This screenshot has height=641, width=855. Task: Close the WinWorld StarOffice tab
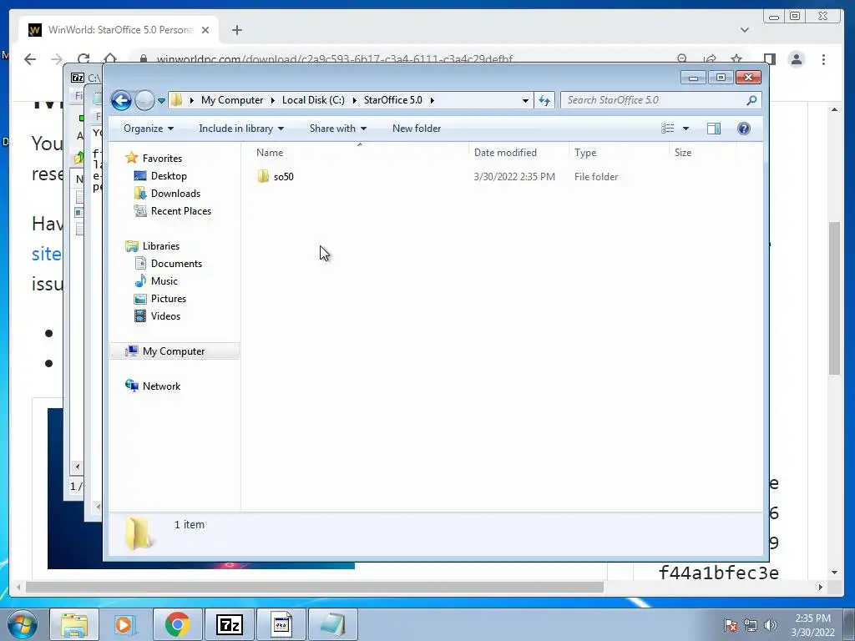pos(205,30)
